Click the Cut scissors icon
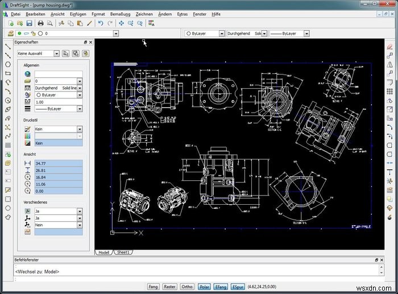The height and width of the screenshot is (294, 398). tap(61, 23)
